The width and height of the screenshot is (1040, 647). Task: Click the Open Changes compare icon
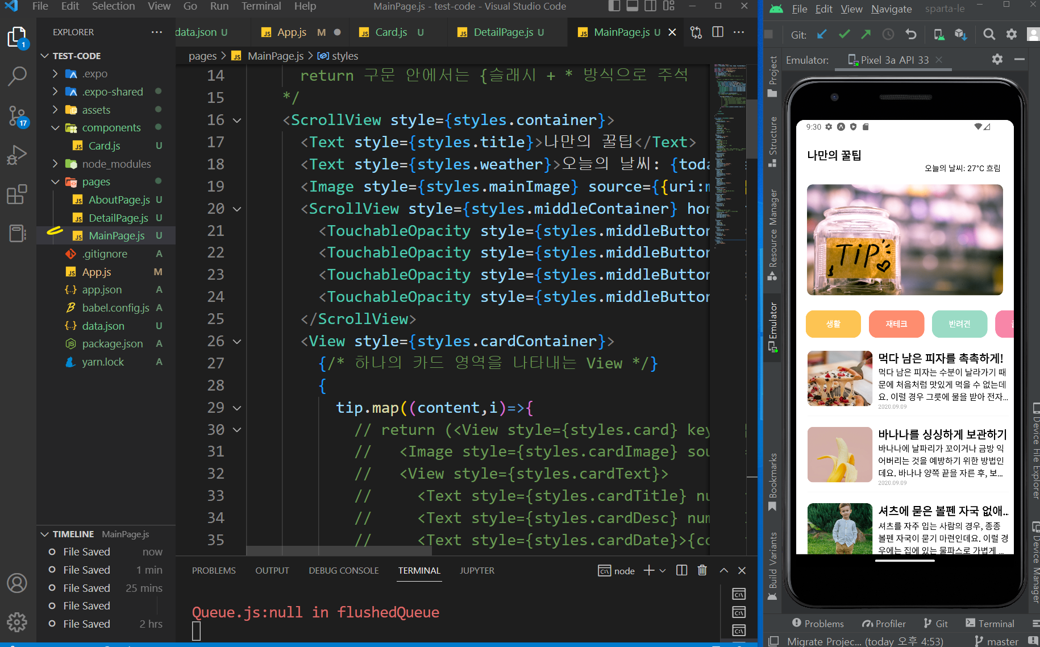(x=696, y=32)
